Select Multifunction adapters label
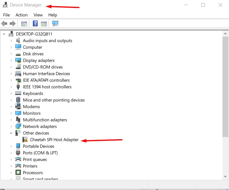The height and width of the screenshot is (190, 229). tap(45, 120)
